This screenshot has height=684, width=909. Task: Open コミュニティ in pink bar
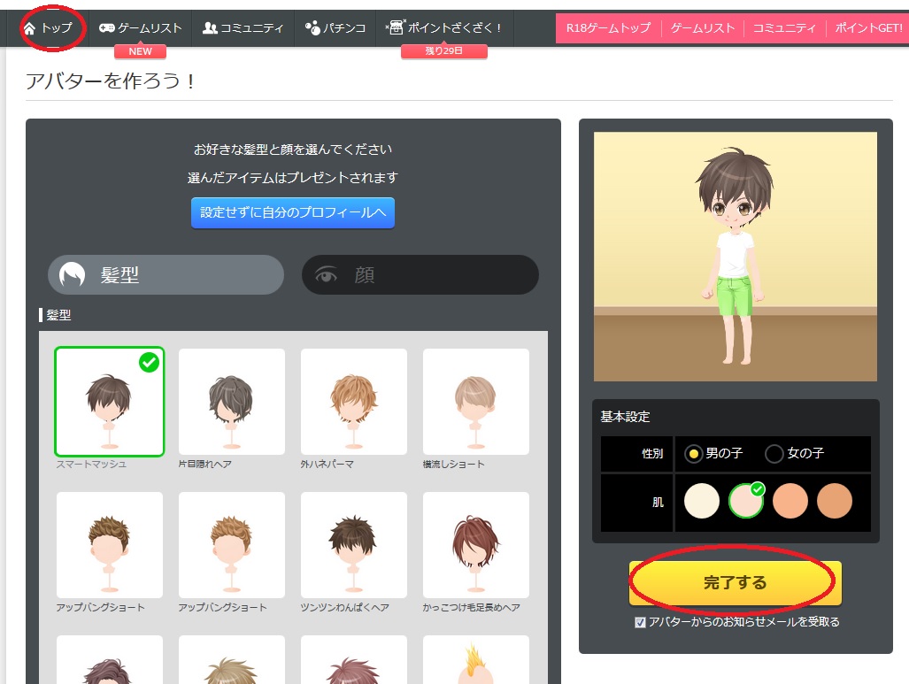(x=784, y=27)
